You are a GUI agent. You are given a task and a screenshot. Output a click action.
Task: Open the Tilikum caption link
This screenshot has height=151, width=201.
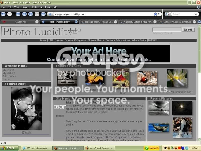(x=122, y=93)
